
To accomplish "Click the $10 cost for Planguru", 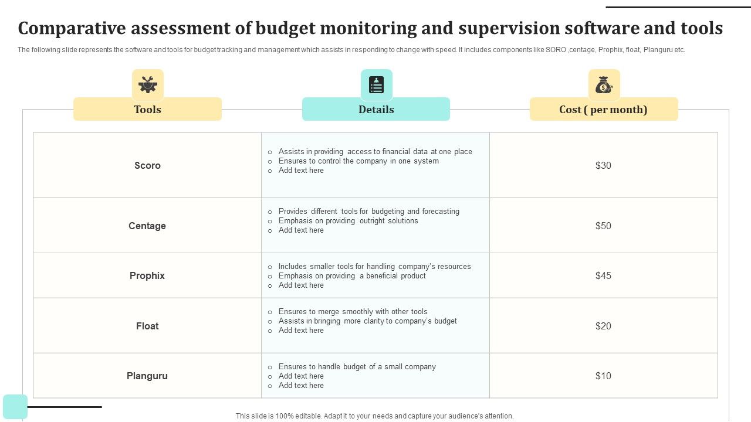I will point(603,376).
